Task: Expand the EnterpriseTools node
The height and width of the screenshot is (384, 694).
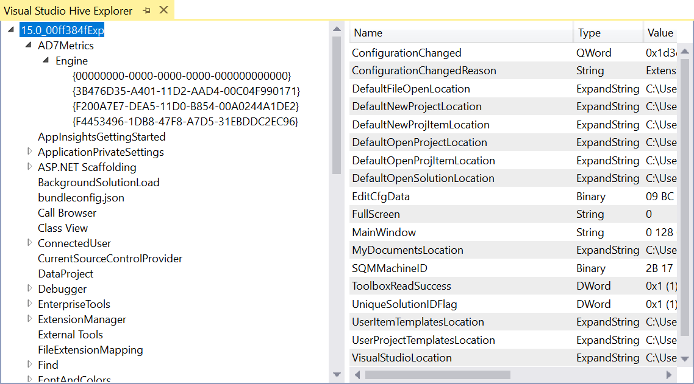Action: coord(29,304)
